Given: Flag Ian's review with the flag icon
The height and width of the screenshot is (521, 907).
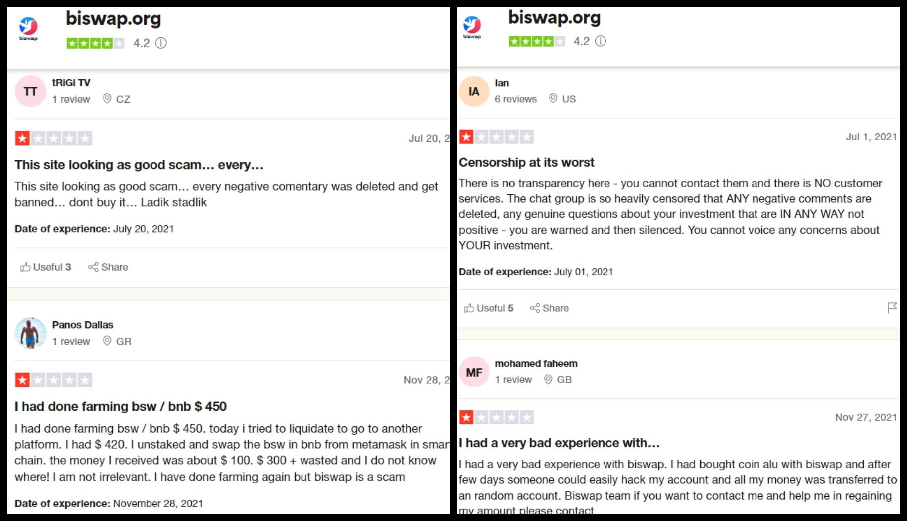Looking at the screenshot, I should tap(892, 308).
